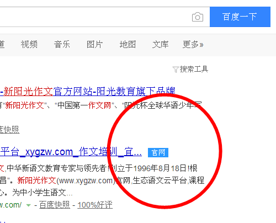Click the green w.com/ result URL

coord(10,205)
